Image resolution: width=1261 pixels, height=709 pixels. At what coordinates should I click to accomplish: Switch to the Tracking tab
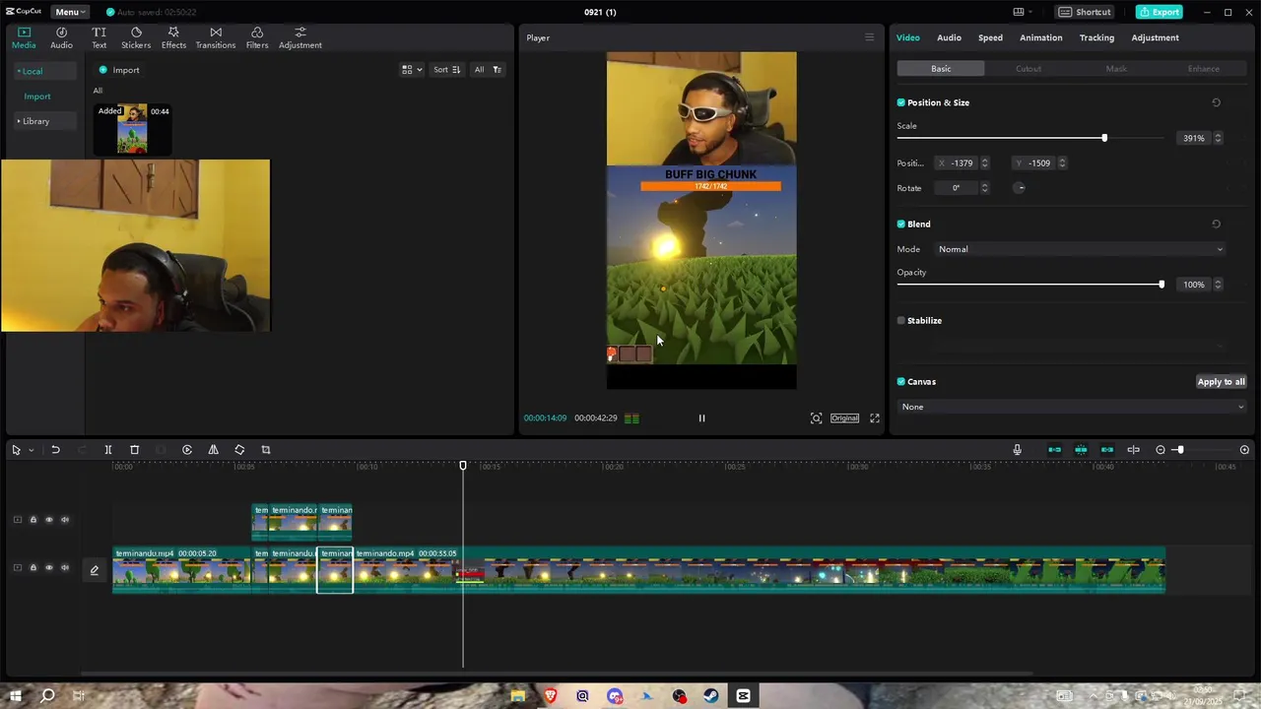click(1096, 37)
